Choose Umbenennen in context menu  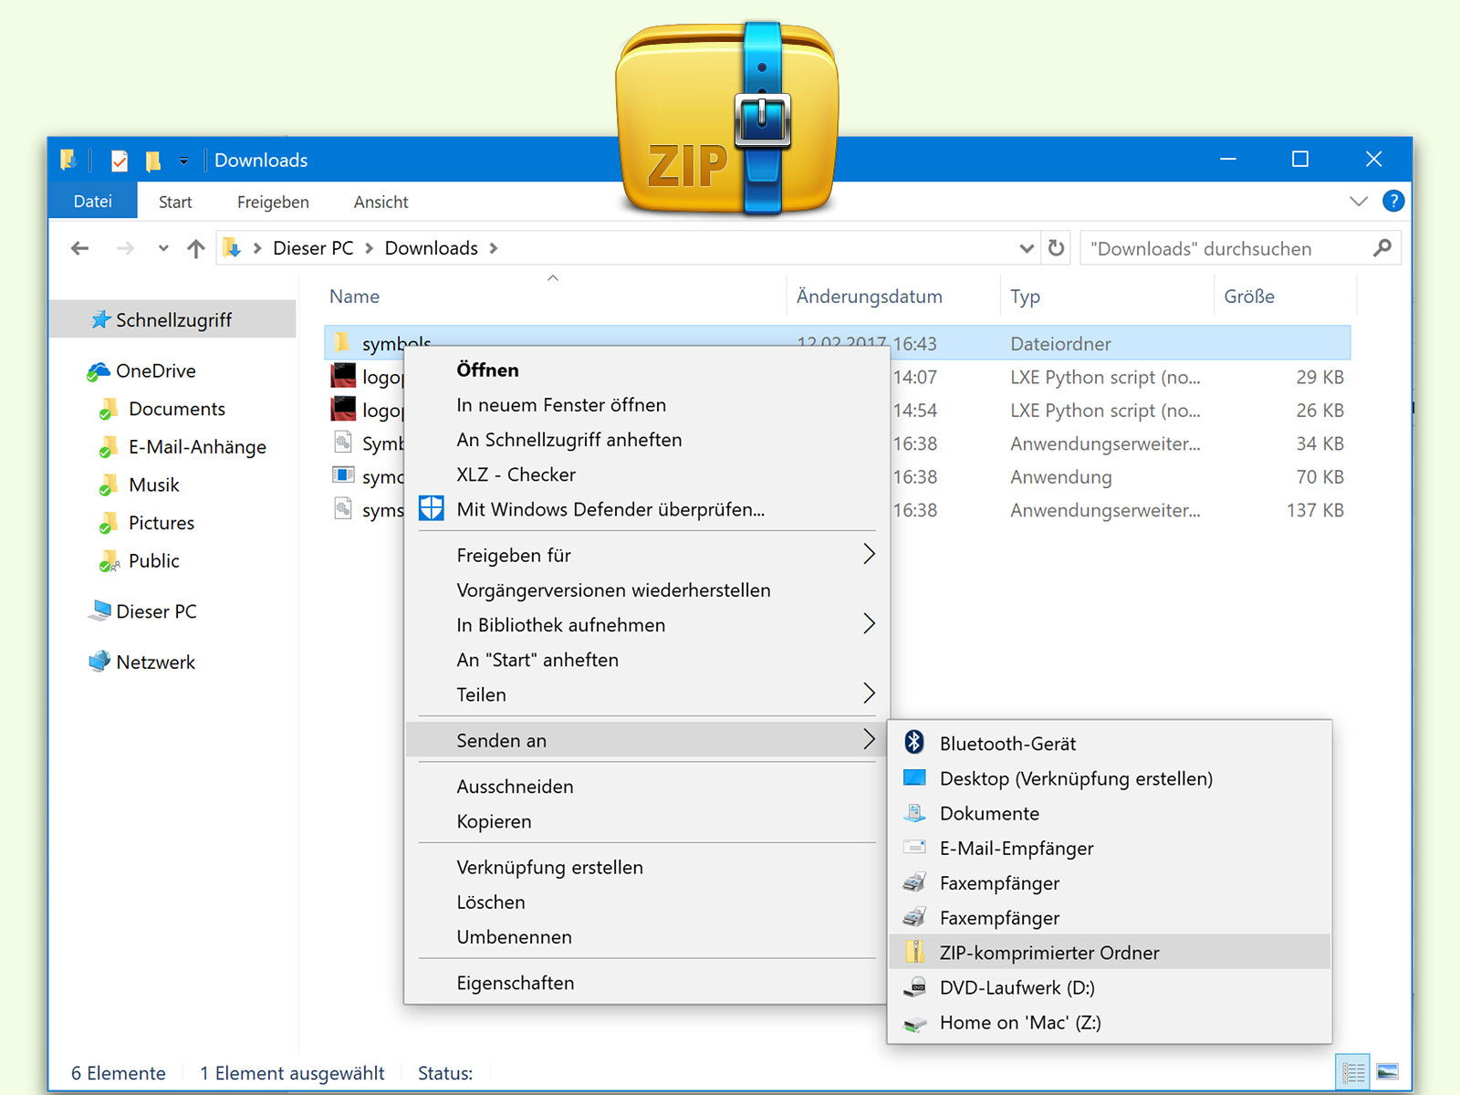(x=646, y=936)
